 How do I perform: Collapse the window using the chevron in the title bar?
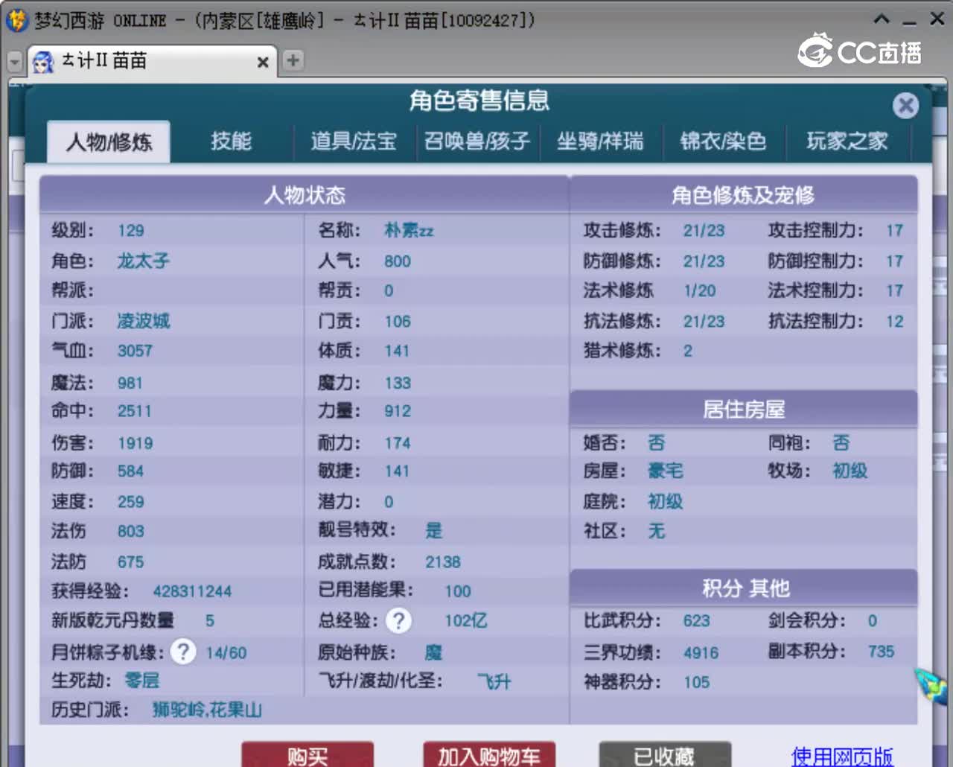click(882, 19)
